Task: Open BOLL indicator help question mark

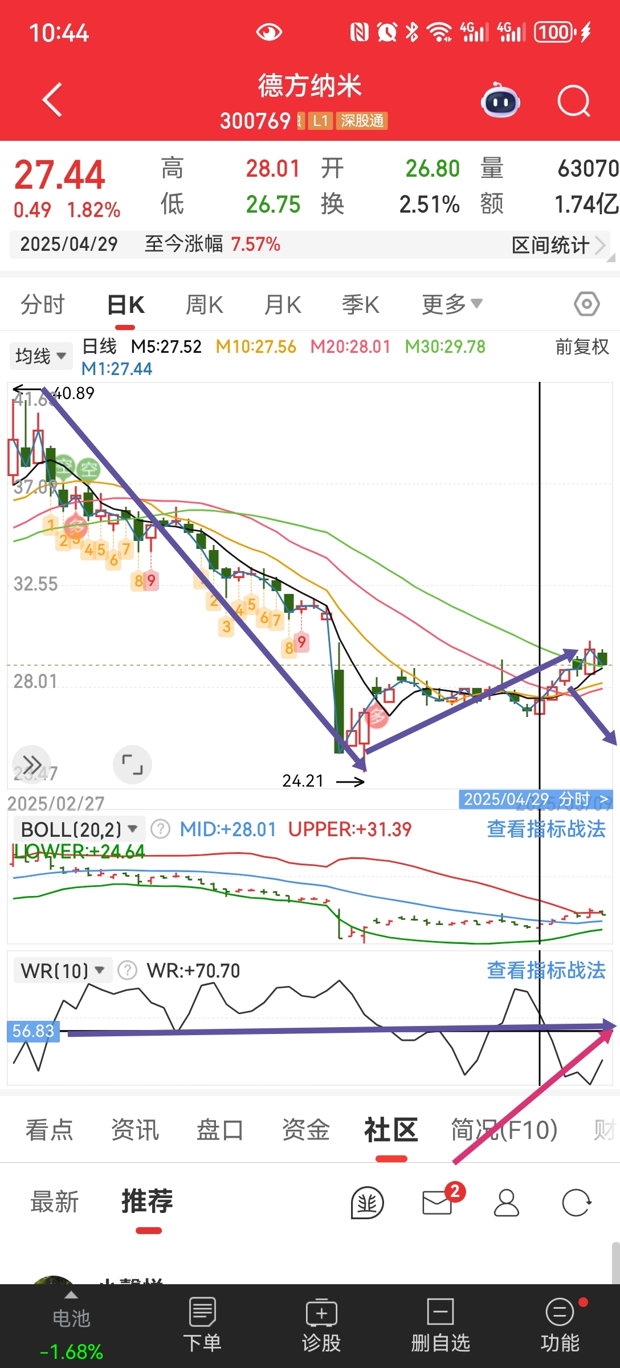Action: click(161, 829)
